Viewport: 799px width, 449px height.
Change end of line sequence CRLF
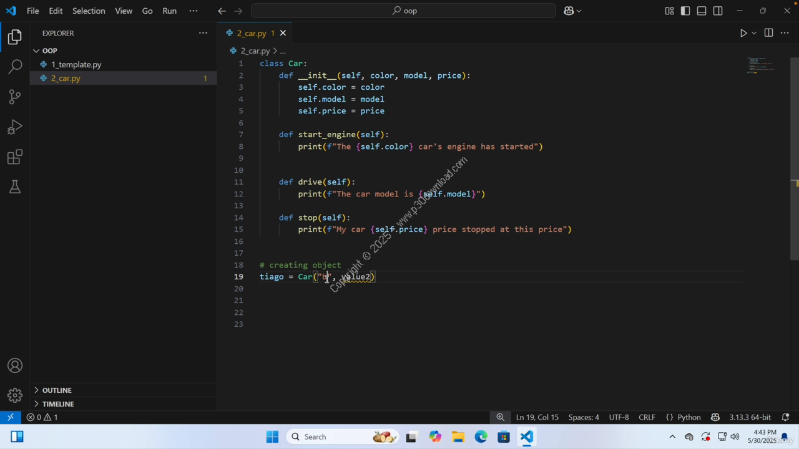[647, 417]
